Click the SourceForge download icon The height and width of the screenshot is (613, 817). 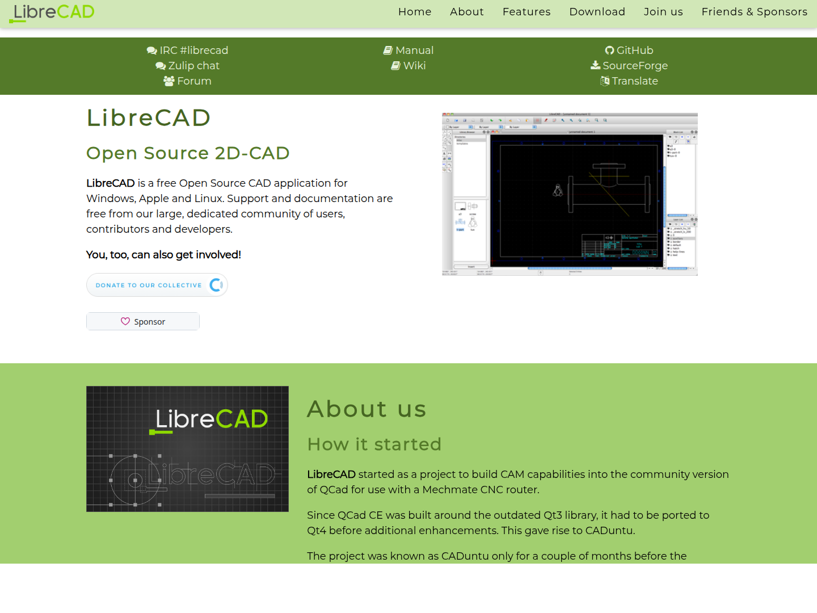tap(596, 65)
